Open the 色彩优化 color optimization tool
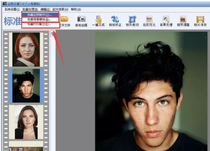 pyautogui.click(x=149, y=19)
